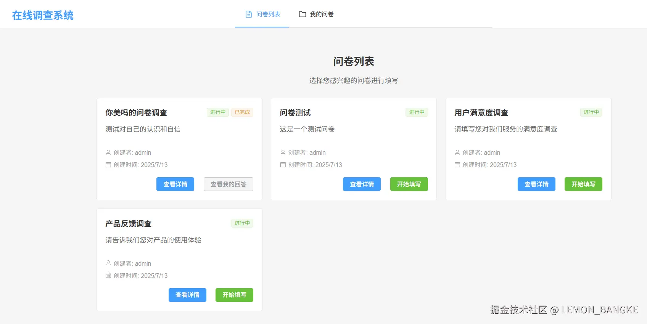
Task: Click the card title 问卷测试
Action: 295,112
